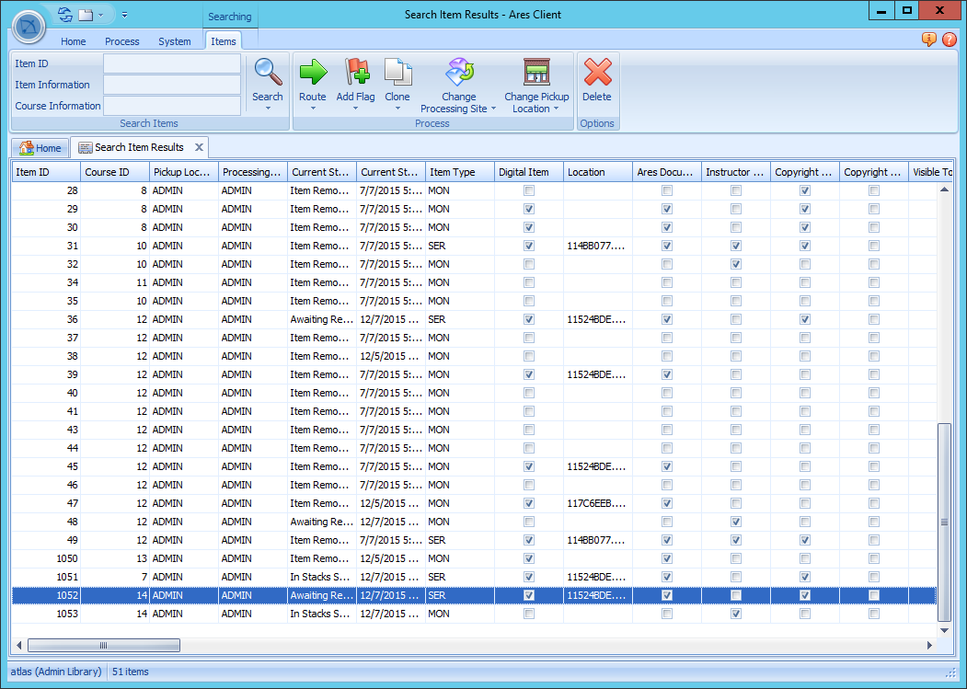Toggle Digital Item checkbox for item 1053
The height and width of the screenshot is (689, 967).
[529, 614]
